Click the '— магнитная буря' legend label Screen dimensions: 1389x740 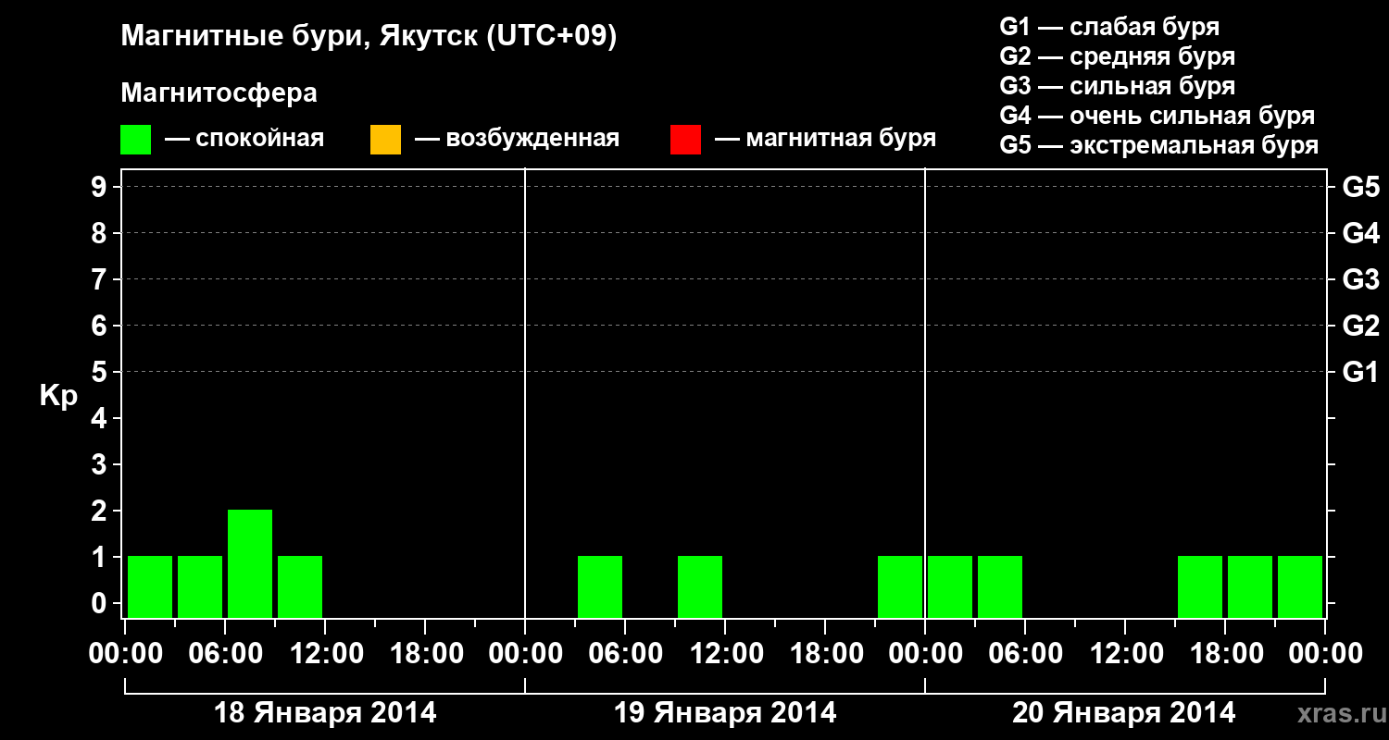click(x=825, y=140)
